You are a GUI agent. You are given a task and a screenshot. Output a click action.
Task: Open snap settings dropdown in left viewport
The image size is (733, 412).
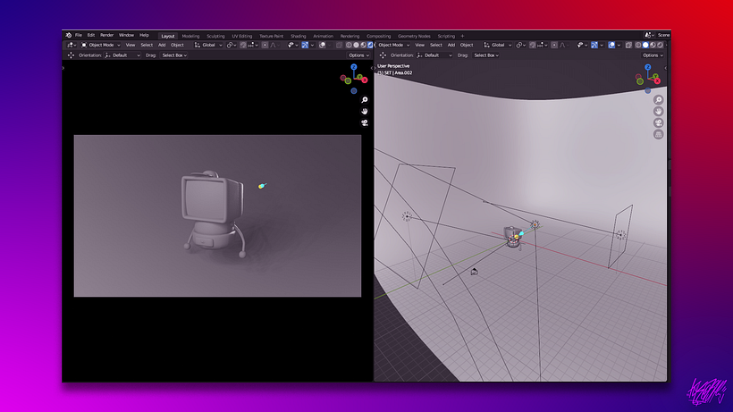coord(253,45)
